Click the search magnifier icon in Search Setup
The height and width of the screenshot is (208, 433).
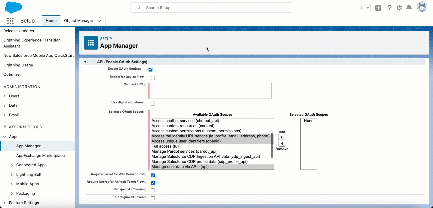[x=139, y=8]
